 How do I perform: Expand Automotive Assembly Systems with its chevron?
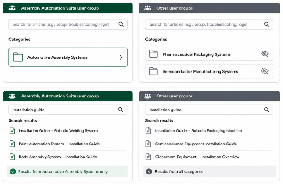tap(121, 57)
